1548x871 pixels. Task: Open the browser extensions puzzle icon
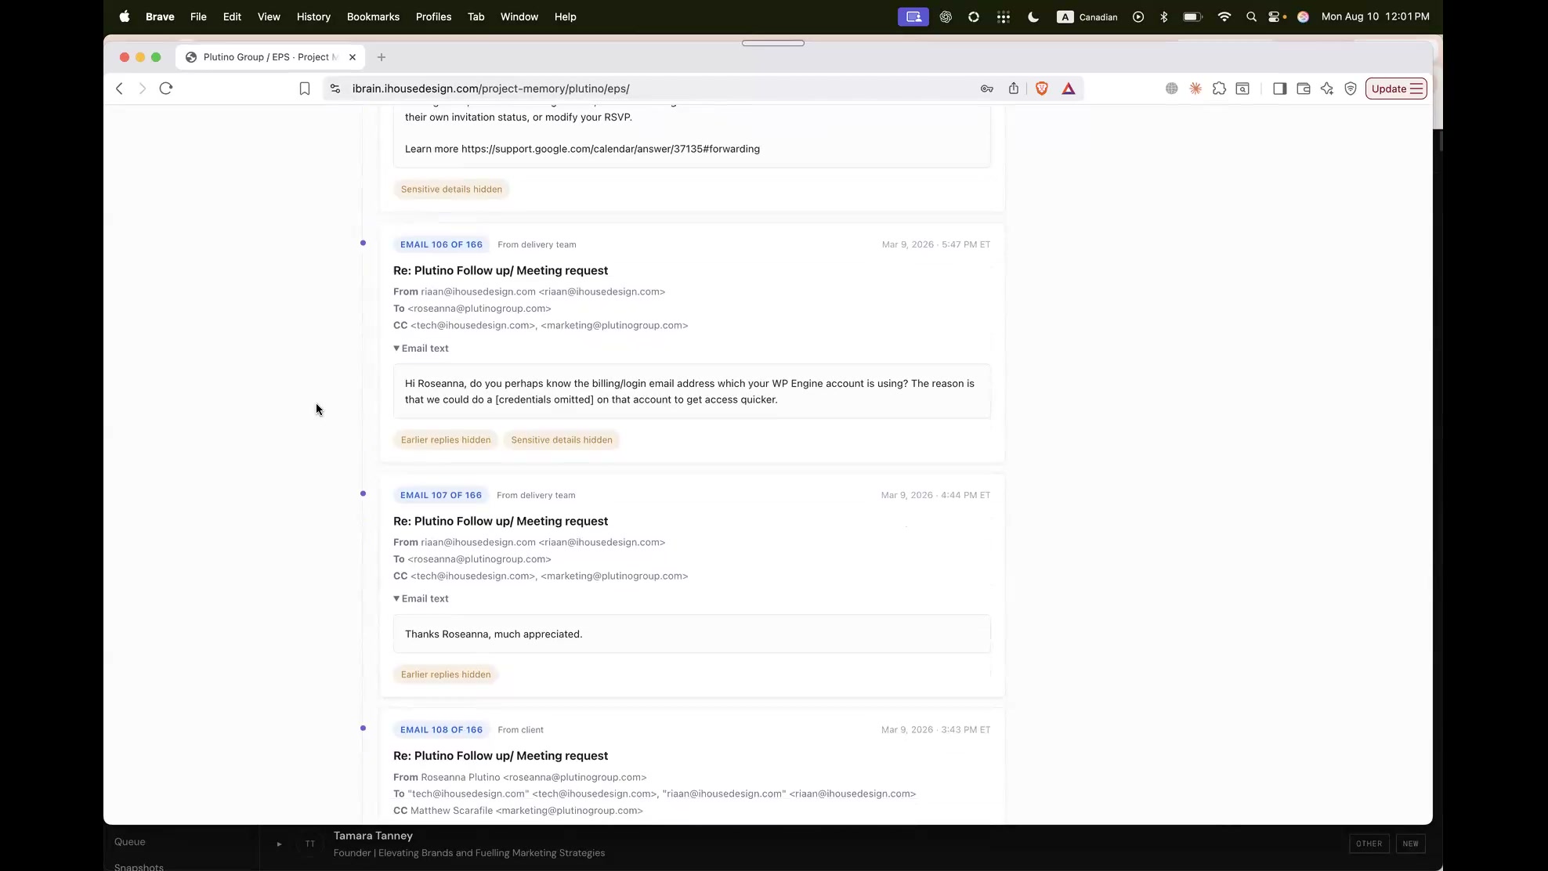click(x=1219, y=89)
